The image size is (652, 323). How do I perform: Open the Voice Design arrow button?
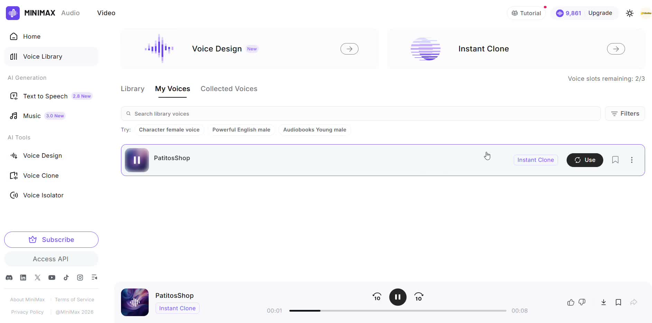(350, 49)
